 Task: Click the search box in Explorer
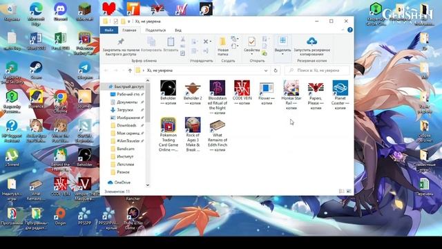pyautogui.click(x=317, y=71)
